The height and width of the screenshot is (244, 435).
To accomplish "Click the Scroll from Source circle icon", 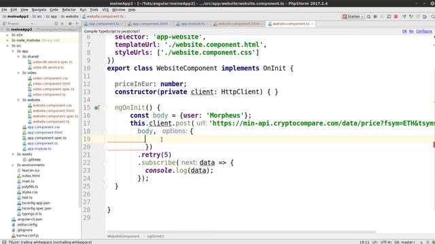I will click(56, 24).
